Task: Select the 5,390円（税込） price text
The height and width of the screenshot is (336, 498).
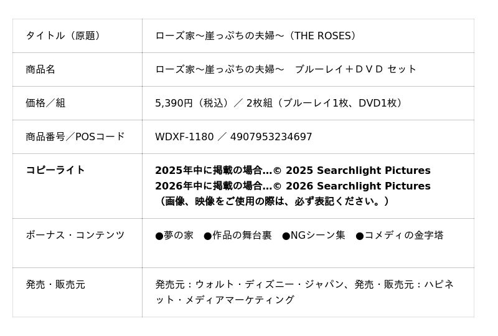Action: click(190, 103)
